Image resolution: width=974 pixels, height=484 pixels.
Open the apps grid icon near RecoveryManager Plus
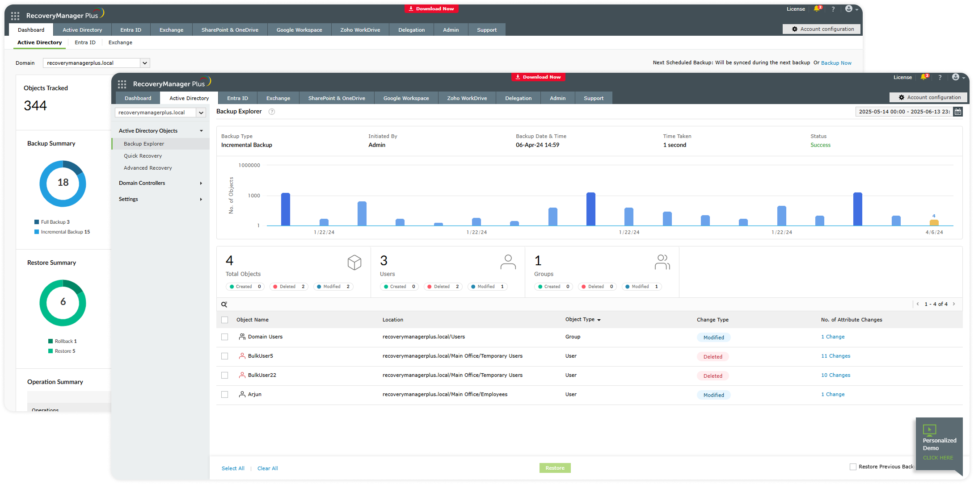(x=122, y=84)
